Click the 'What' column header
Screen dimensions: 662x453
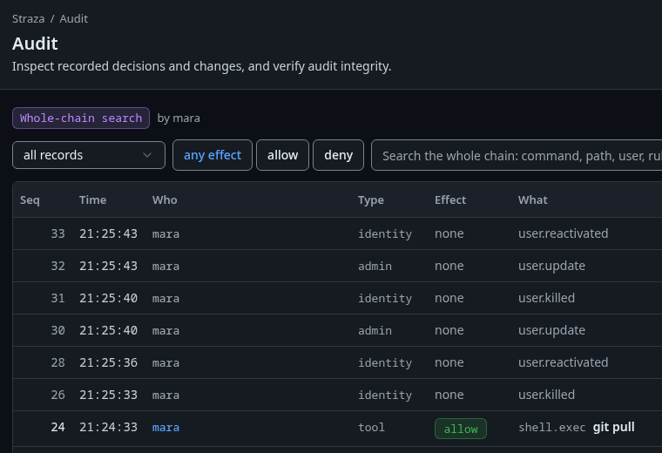(533, 199)
